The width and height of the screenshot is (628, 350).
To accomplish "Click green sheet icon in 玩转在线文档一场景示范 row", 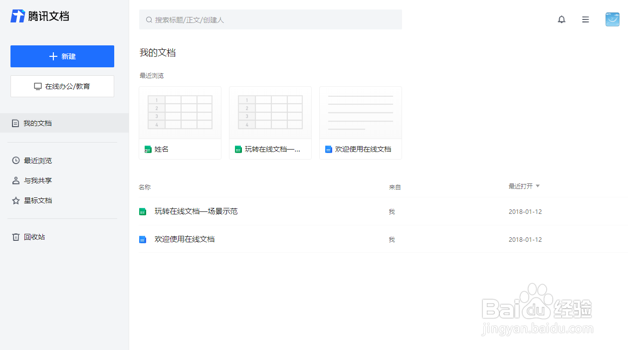I will pyautogui.click(x=142, y=211).
